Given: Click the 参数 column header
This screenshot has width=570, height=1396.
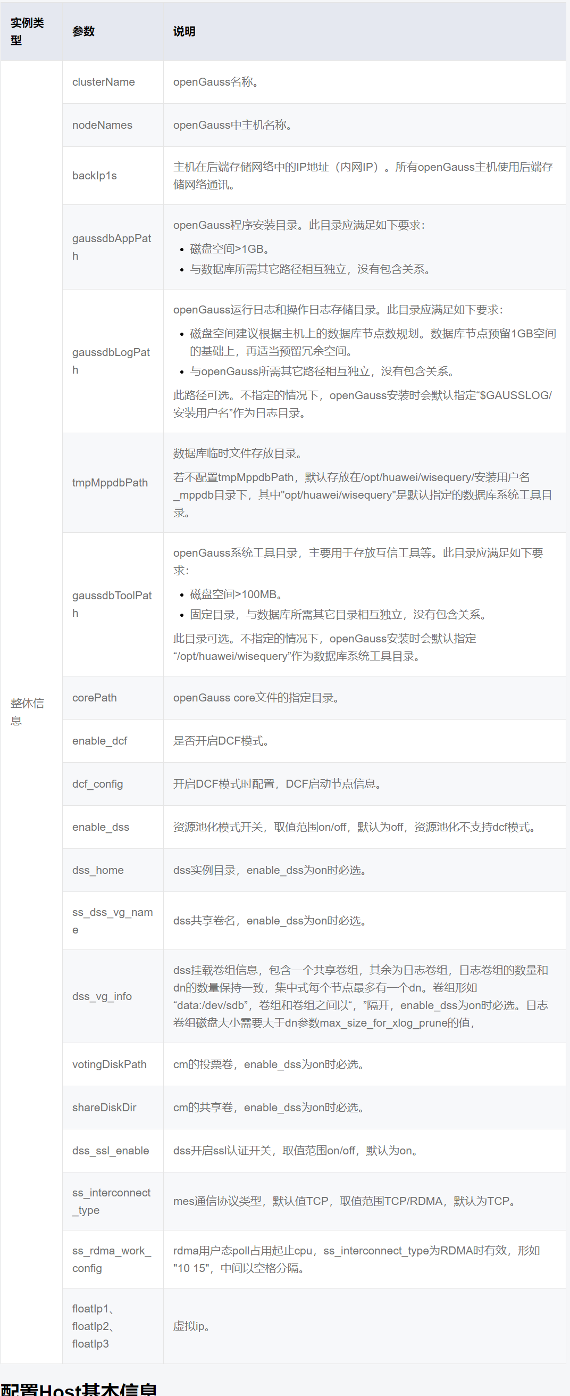Looking at the screenshot, I should (113, 31).
